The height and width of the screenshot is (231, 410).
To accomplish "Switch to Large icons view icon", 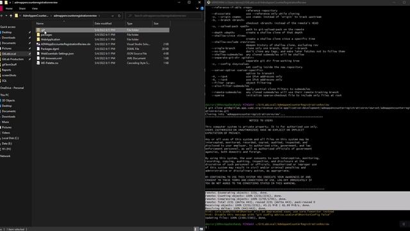I will pos(201,229).
